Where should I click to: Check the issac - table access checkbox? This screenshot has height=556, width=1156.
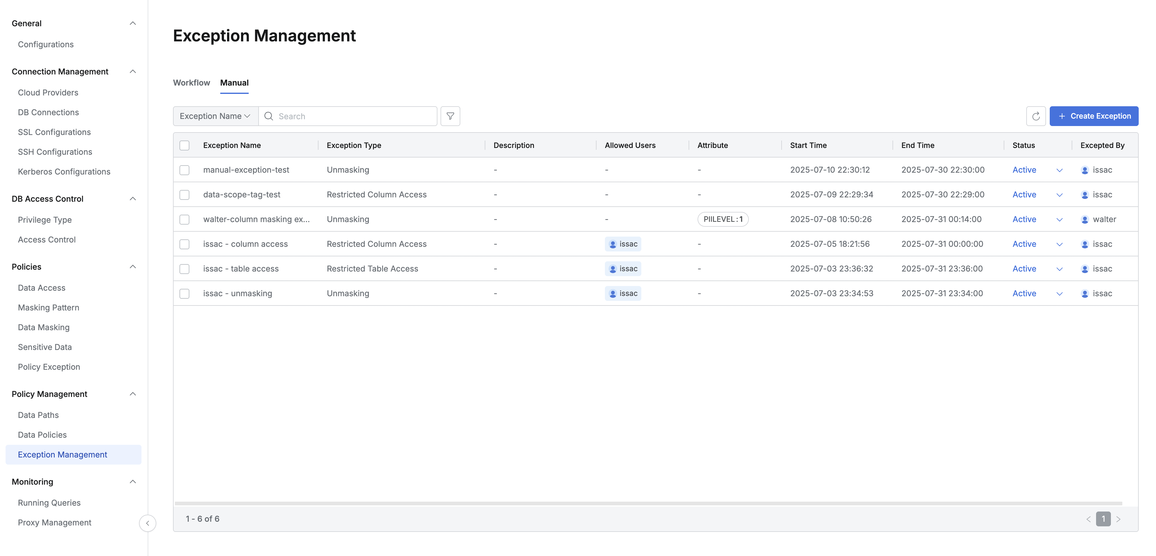click(184, 269)
